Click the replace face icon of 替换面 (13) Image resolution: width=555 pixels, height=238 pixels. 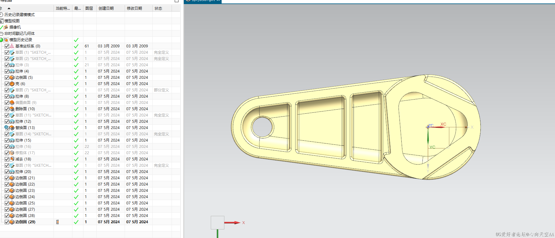[12, 128]
